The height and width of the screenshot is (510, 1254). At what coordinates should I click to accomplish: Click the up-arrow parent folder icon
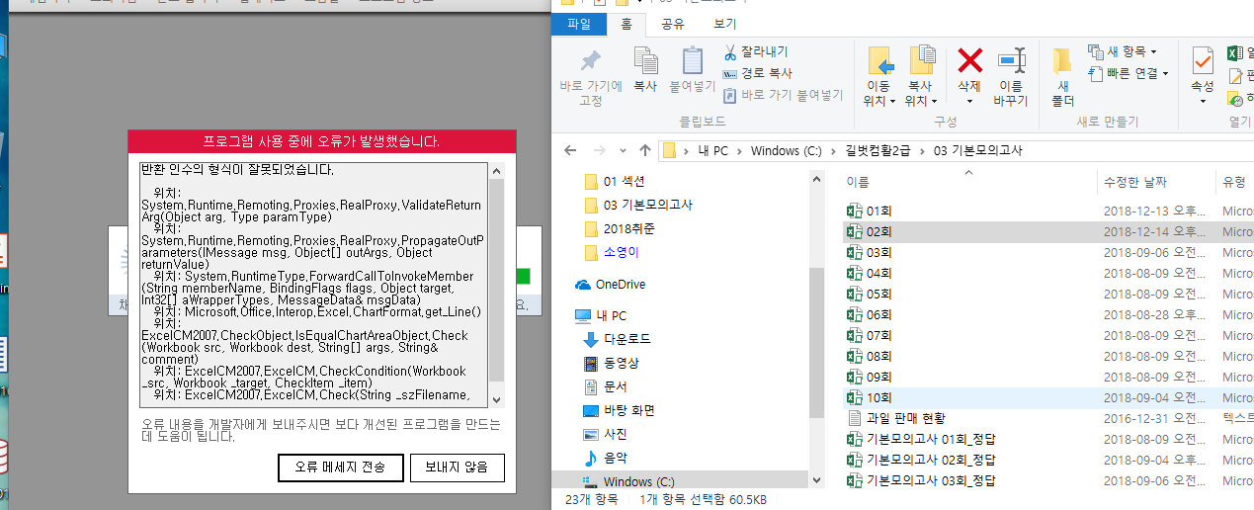coord(644,151)
